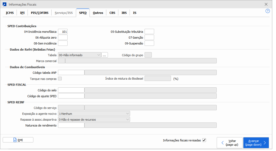Focus the Código do selo field
The image size is (276, 151).
pyautogui.click(x=71, y=90)
